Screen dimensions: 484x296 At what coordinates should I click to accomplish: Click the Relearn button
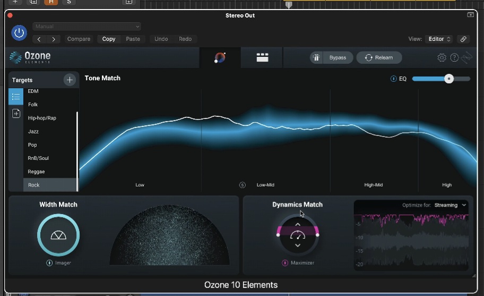(379, 57)
